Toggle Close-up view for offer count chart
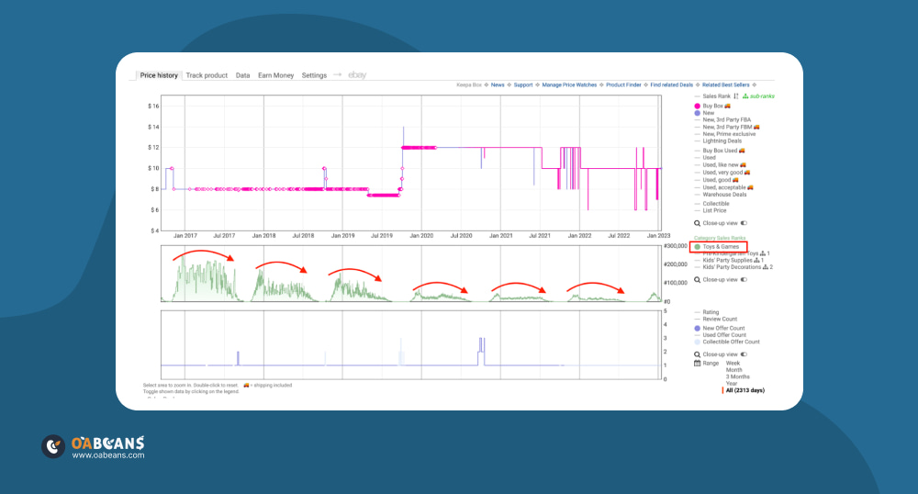 point(744,354)
